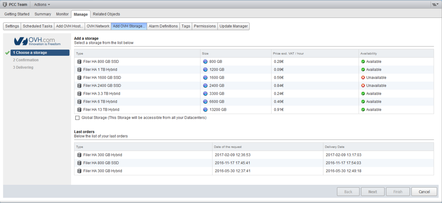Image resolution: width=442 pixels, height=203 pixels.
Task: Click the 2 Confirmation step in the wizard
Action: (x=26, y=60)
